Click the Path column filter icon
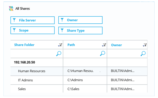Screen dimensions: 158x98 click(x=104, y=45)
